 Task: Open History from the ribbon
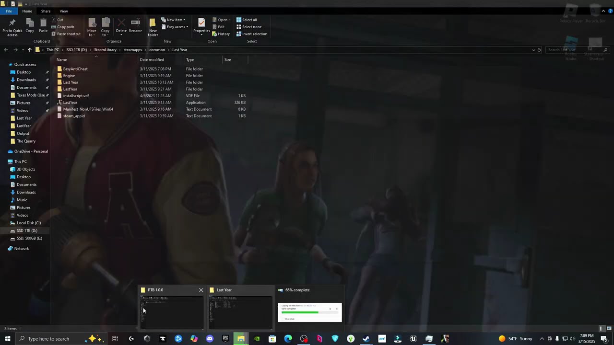tap(221, 34)
